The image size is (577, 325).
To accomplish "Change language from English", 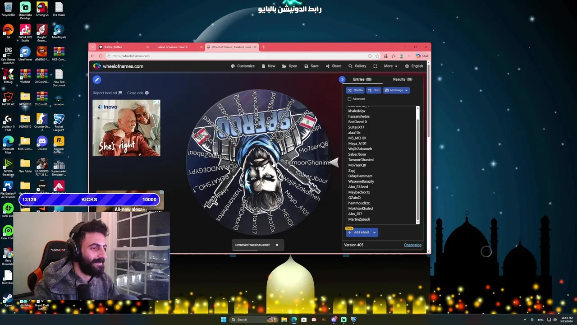I will click(x=414, y=66).
